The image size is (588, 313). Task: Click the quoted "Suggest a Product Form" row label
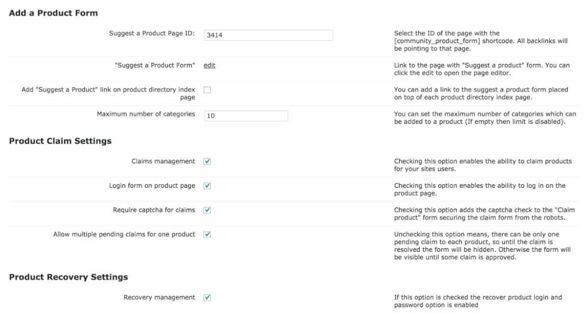click(x=155, y=66)
